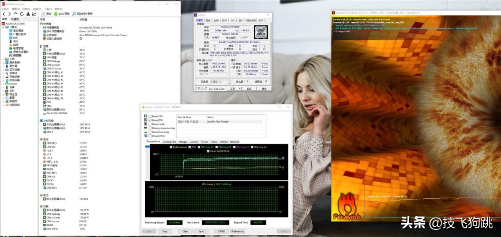The image size is (501, 237).
Task: Click Save button in stability test
Action: coord(201,231)
